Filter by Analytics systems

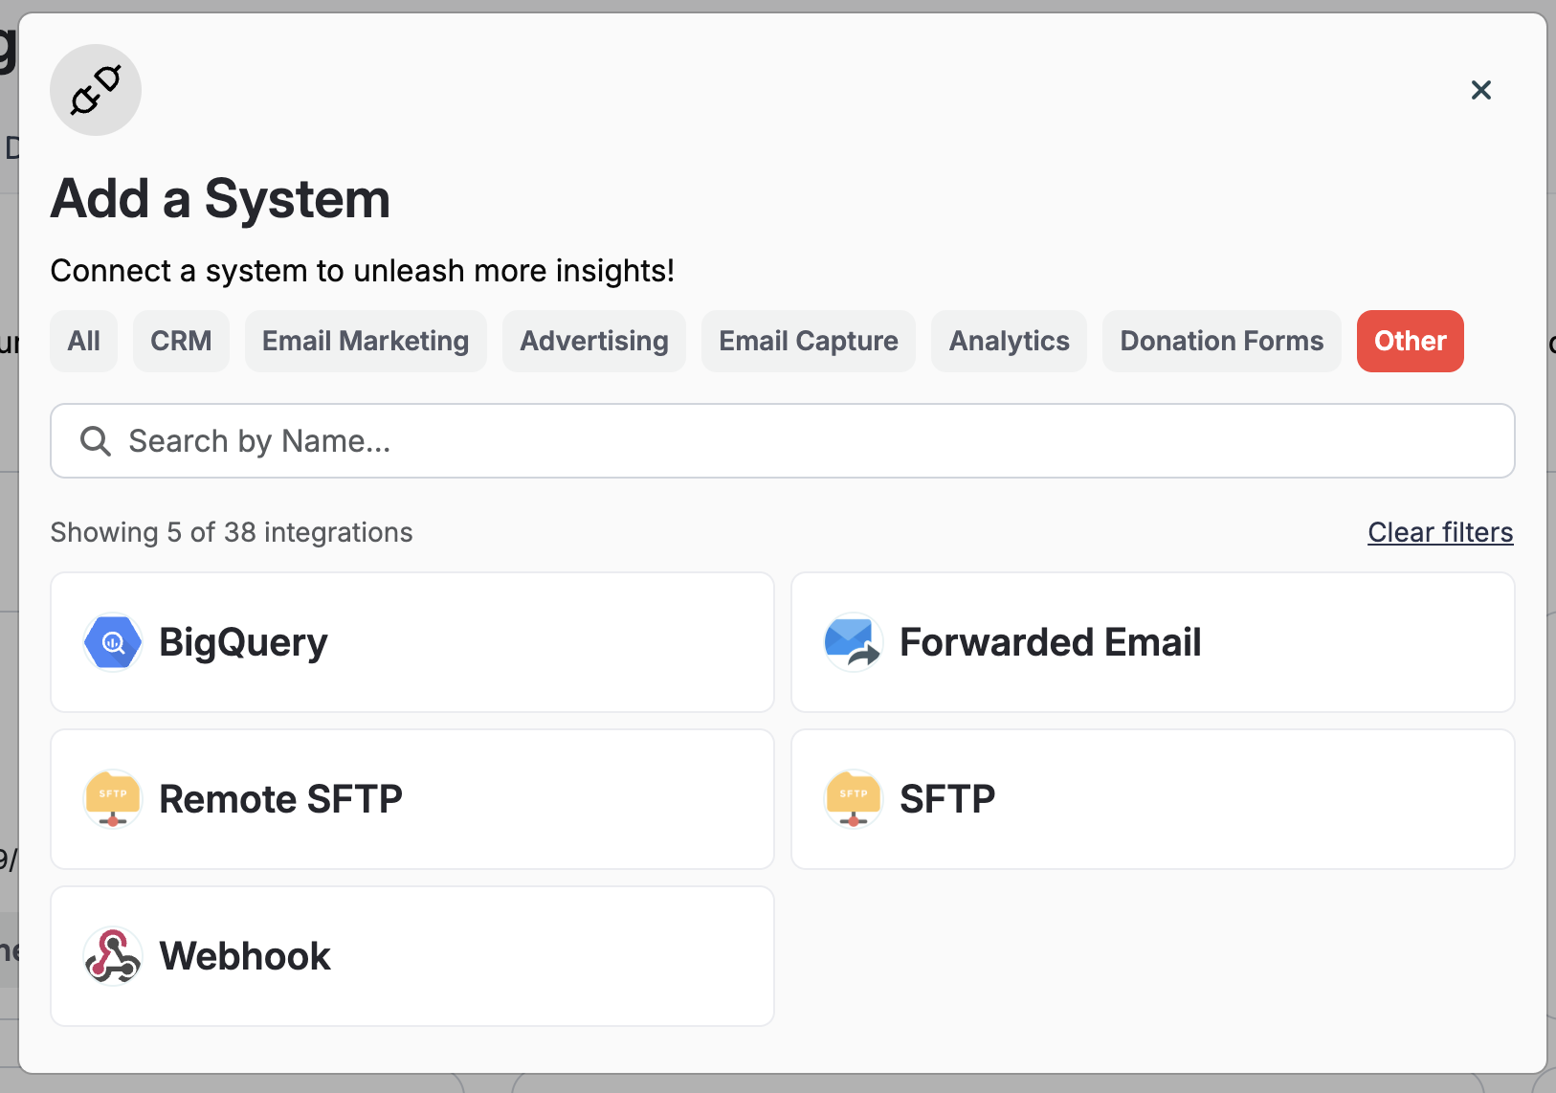[1009, 341]
